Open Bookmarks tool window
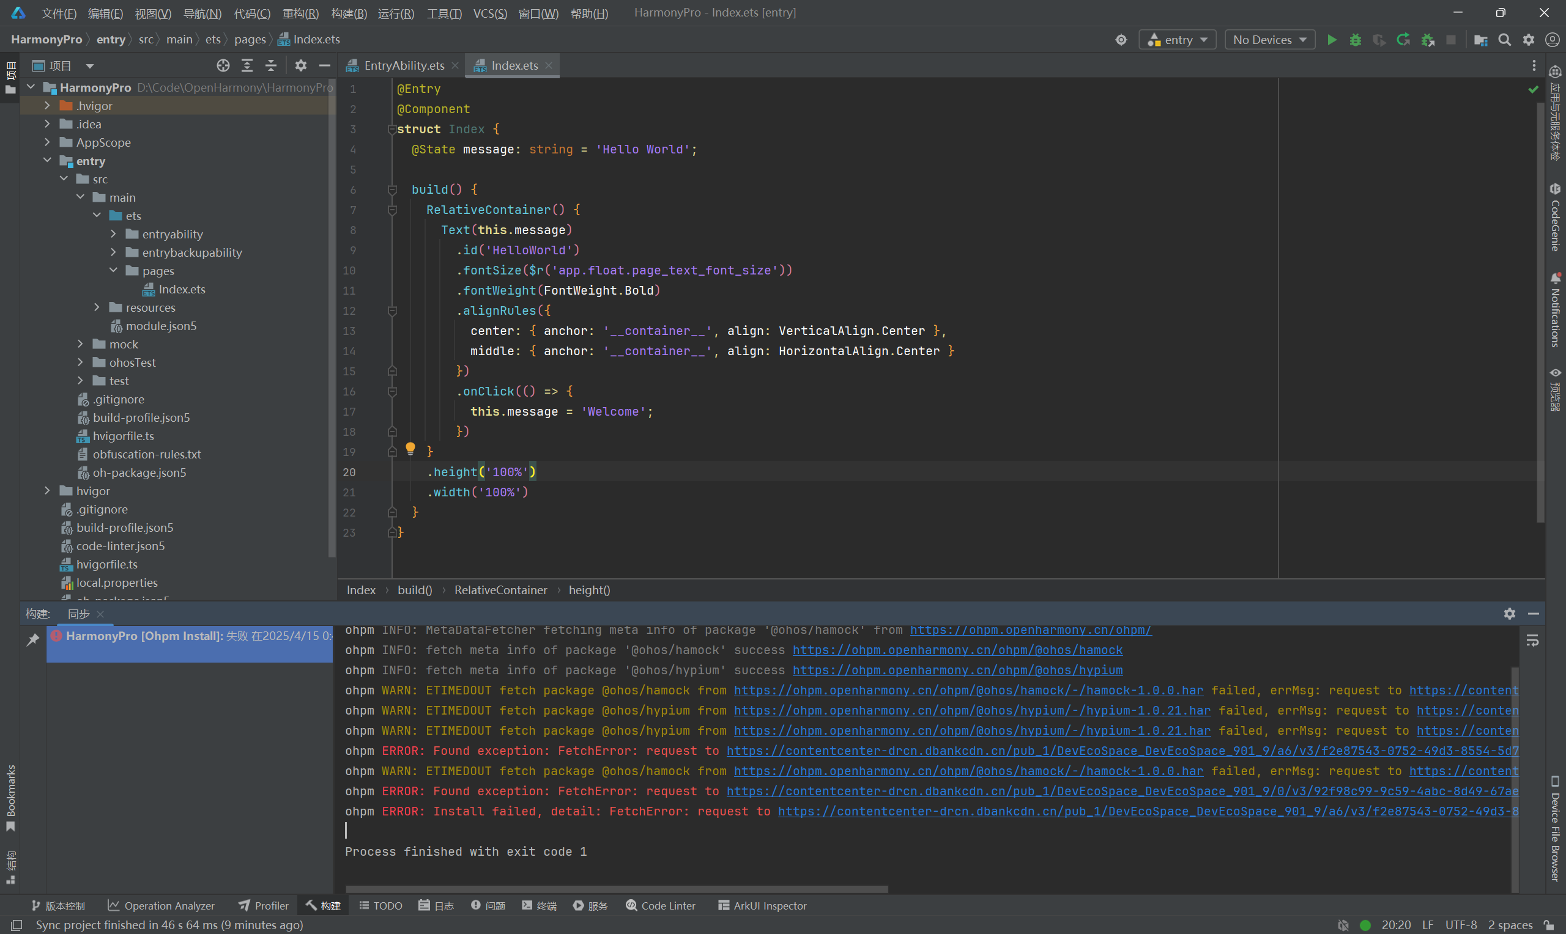 pos(10,798)
